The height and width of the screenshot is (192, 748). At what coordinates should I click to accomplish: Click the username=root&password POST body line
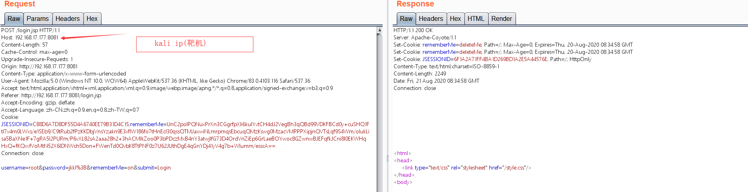(86, 167)
